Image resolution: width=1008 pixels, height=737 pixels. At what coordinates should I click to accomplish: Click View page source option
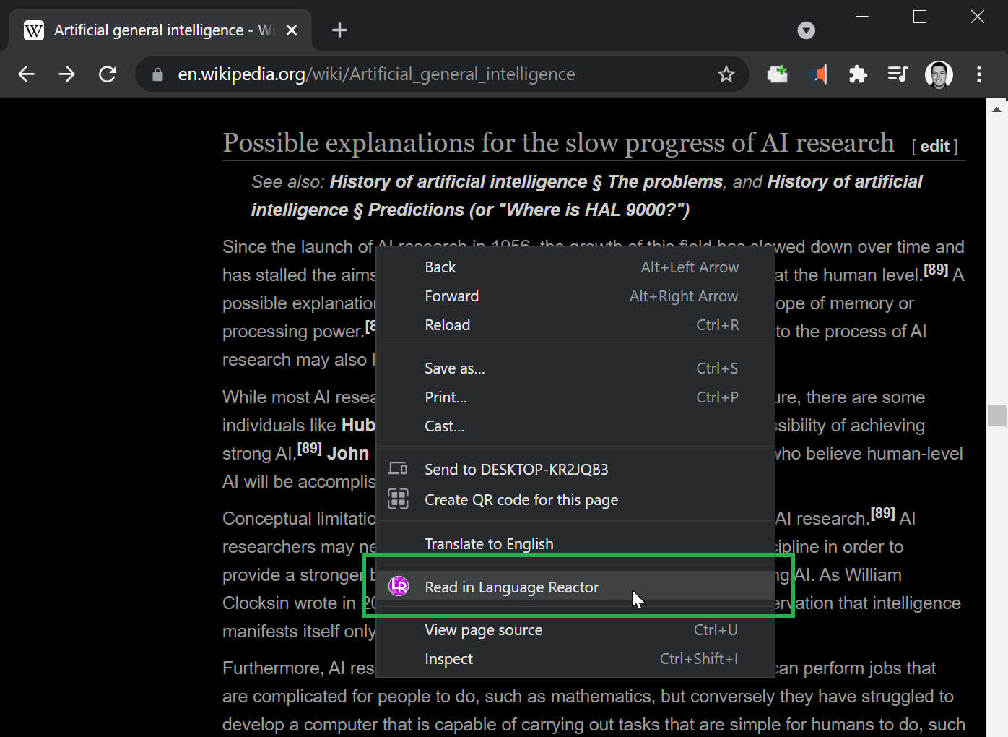(483, 630)
